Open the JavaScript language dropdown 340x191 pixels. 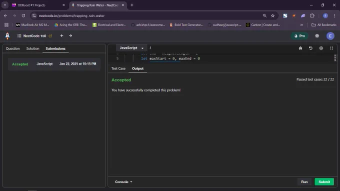[x=131, y=48]
